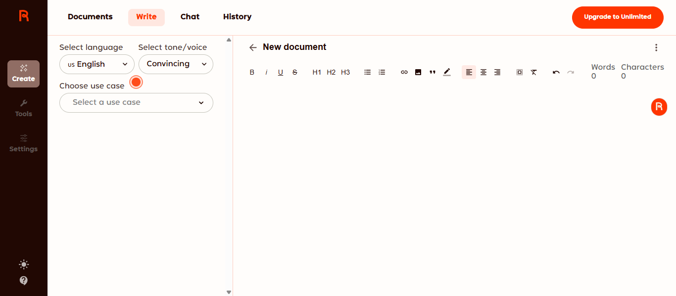Open the English language dropdown
Image resolution: width=676 pixels, height=296 pixels.
click(x=97, y=64)
